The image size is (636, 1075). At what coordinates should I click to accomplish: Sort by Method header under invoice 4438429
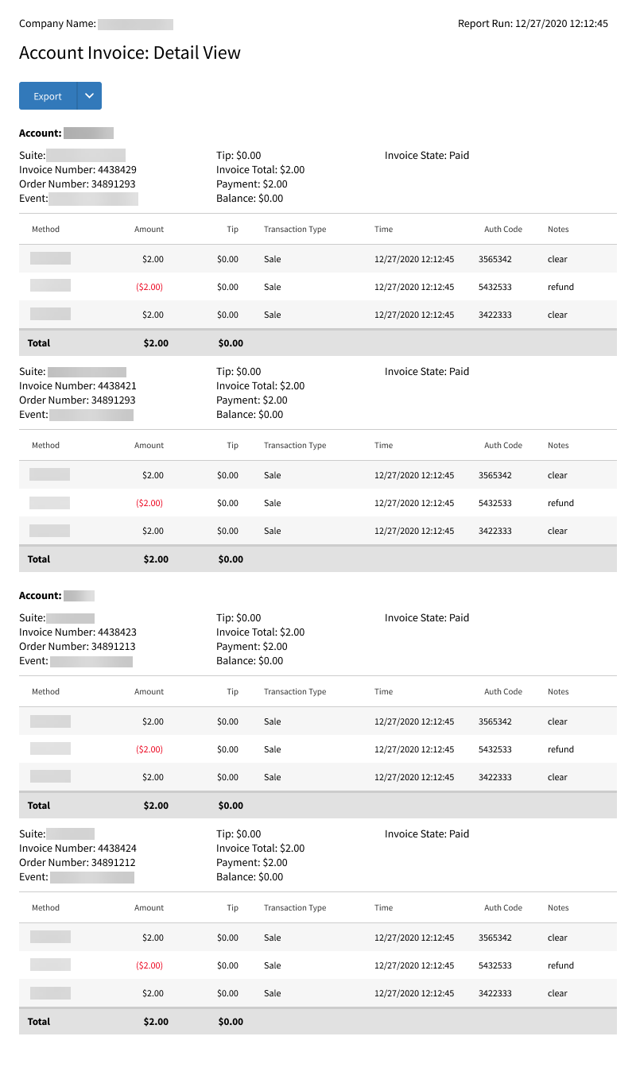(45, 230)
